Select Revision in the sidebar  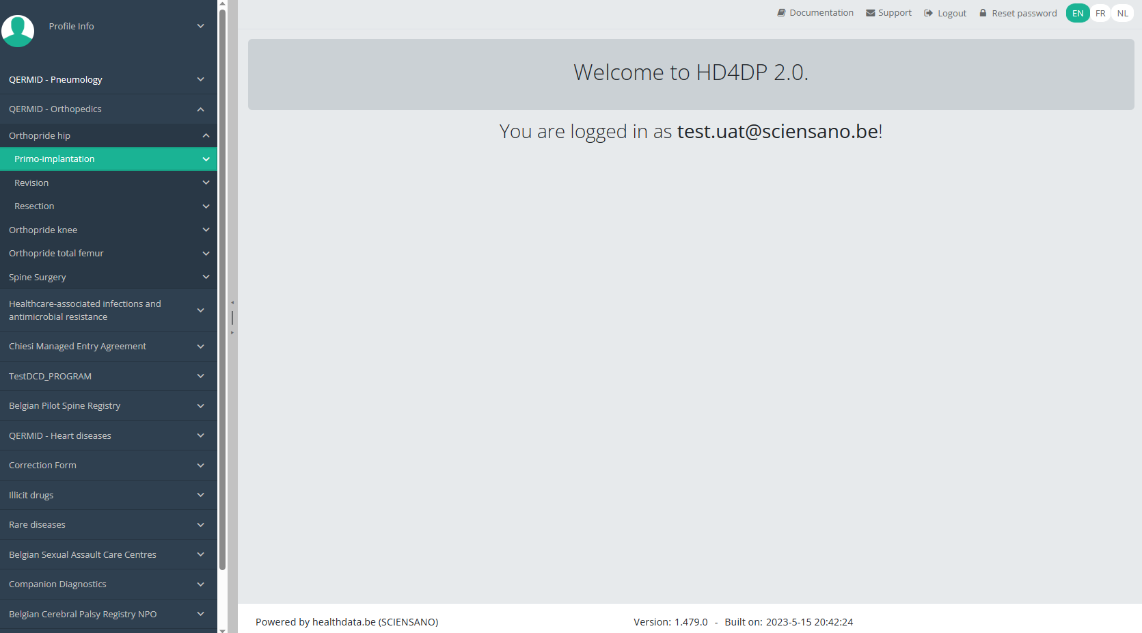(x=31, y=183)
